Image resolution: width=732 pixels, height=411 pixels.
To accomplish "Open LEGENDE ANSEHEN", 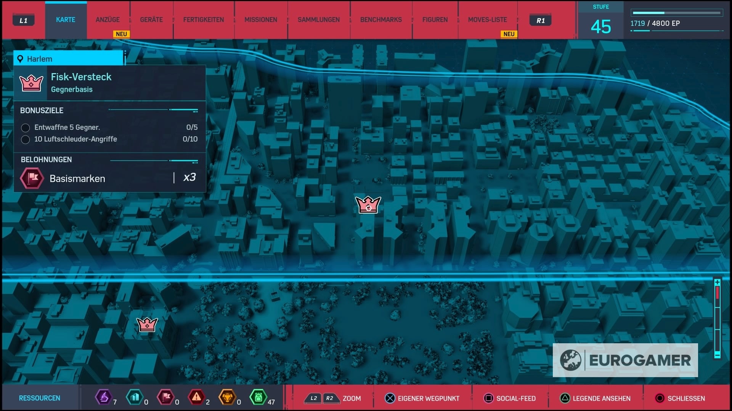I will coord(602,398).
